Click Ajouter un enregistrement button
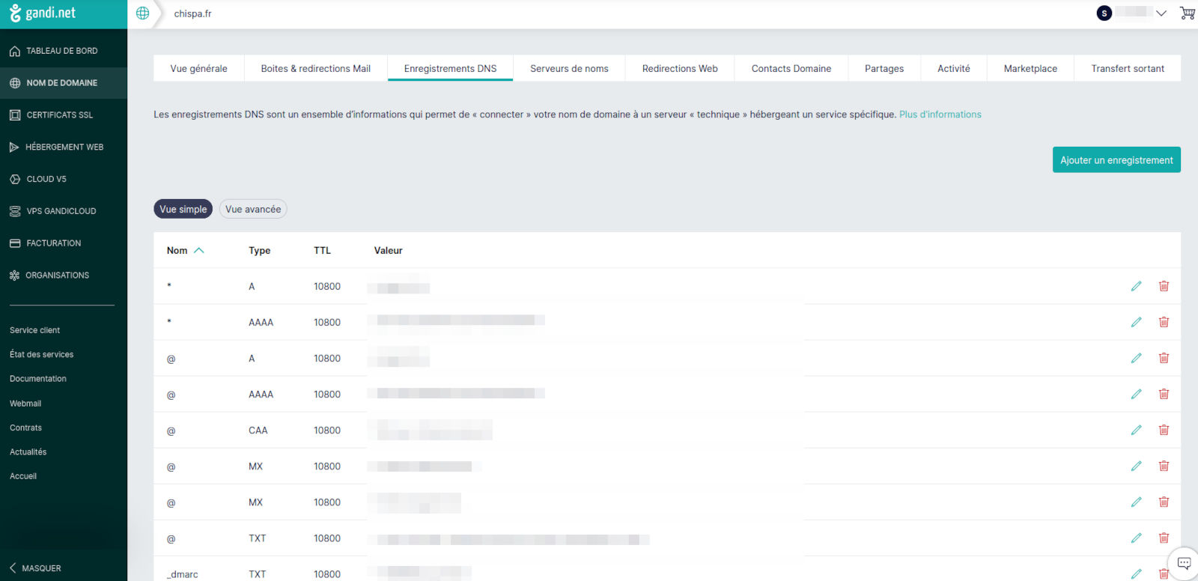 (x=1116, y=160)
